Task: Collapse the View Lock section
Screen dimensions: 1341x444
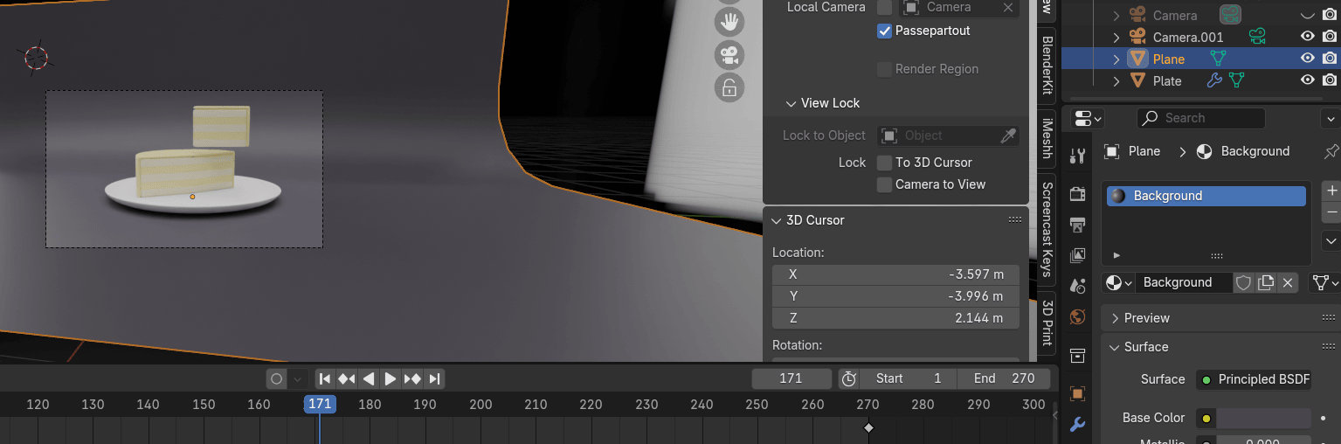Action: tap(790, 103)
